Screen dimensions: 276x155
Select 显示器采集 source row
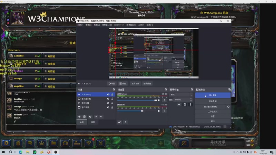click(x=96, y=99)
